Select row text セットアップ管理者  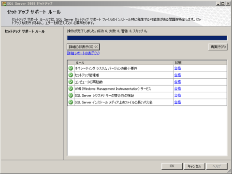pyautogui.click(x=87, y=75)
